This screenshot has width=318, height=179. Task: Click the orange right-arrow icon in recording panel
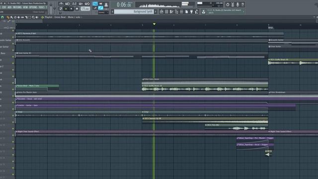click(100, 3)
